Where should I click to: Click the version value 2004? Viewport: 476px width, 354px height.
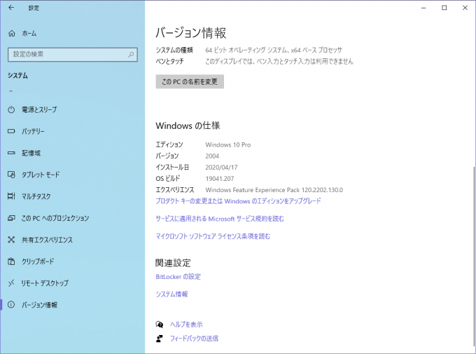[212, 156]
